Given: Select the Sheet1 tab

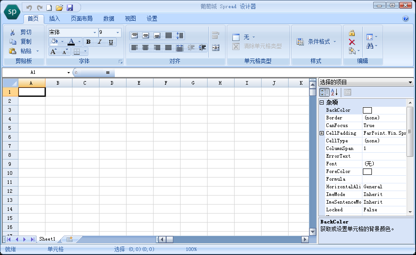Looking at the screenshot, I should click(47, 239).
